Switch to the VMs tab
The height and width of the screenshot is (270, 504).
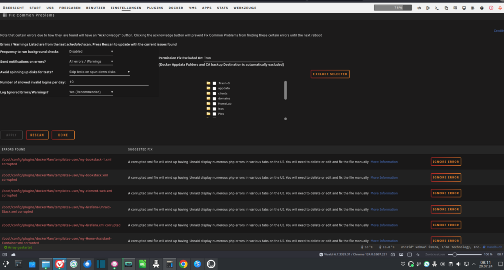coord(193,8)
